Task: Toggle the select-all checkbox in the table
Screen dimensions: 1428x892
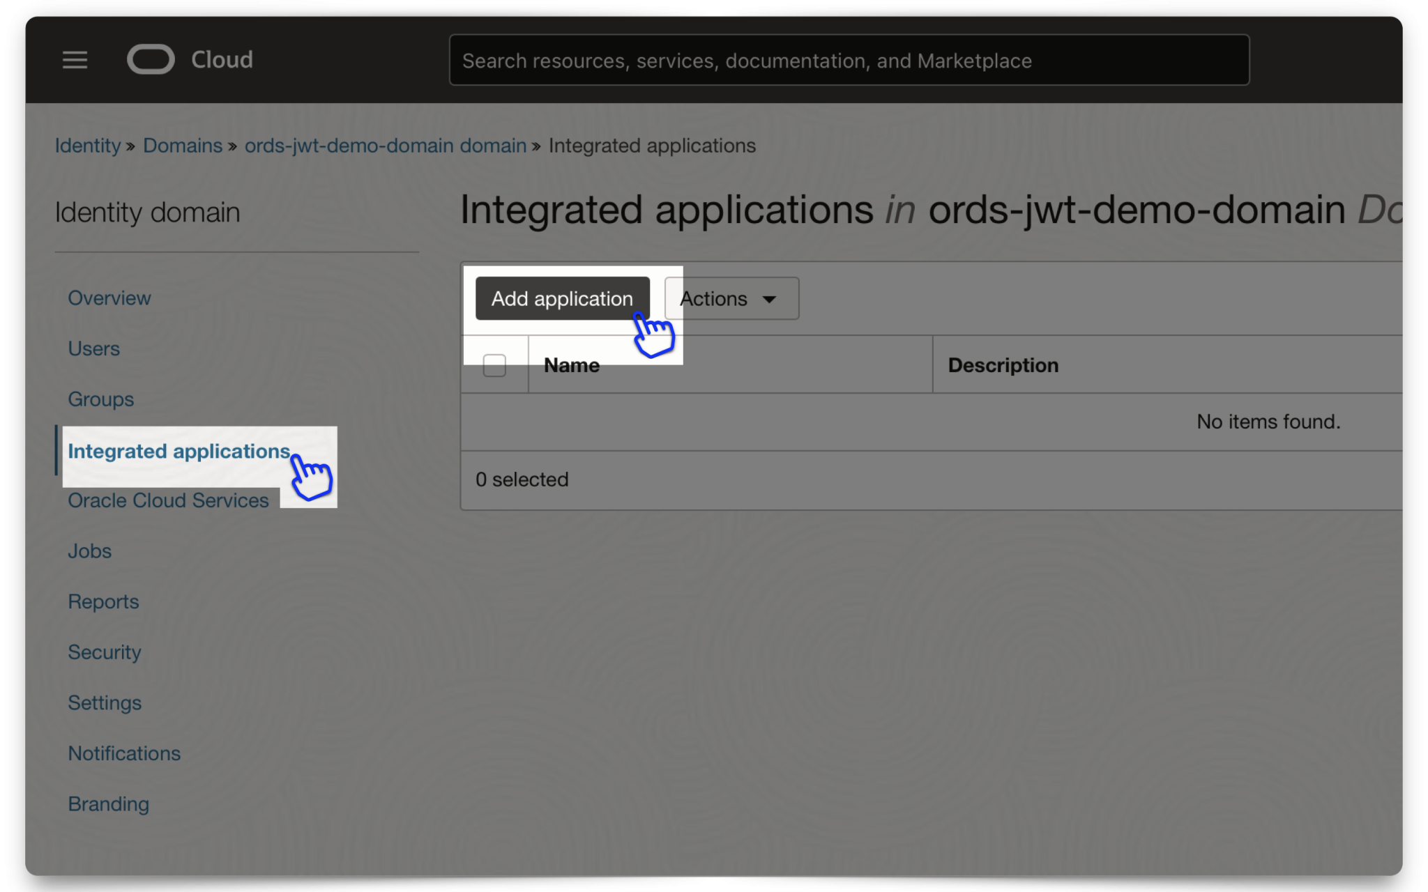Action: 494,364
